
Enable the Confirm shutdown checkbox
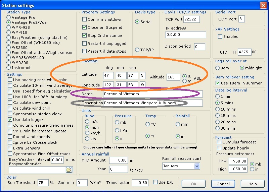pyautogui.click(x=85, y=19)
